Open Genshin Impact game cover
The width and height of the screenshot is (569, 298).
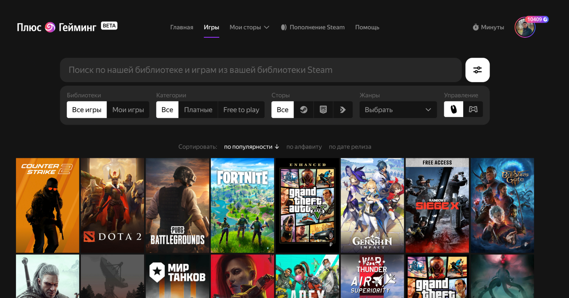[372, 205]
